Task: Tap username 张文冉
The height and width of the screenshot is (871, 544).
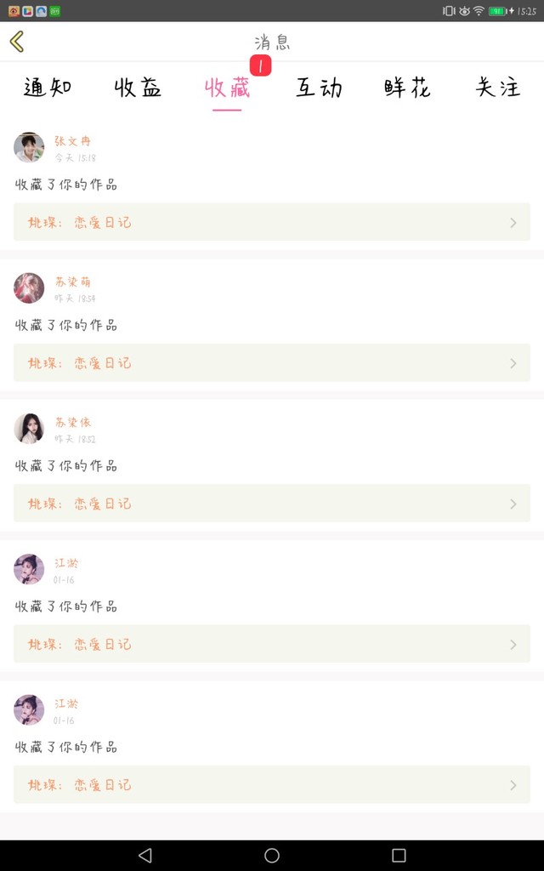Action: point(73,141)
